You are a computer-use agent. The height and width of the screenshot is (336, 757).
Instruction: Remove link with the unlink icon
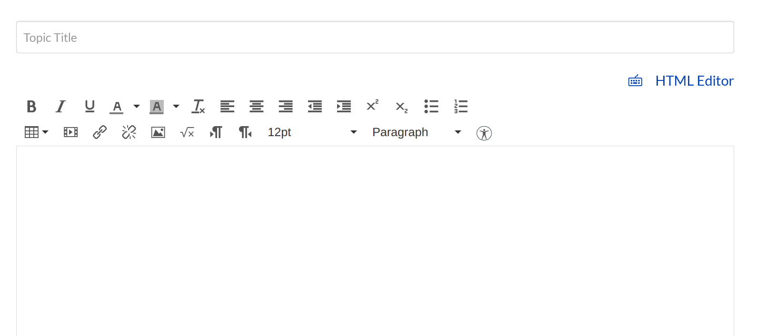click(x=129, y=132)
